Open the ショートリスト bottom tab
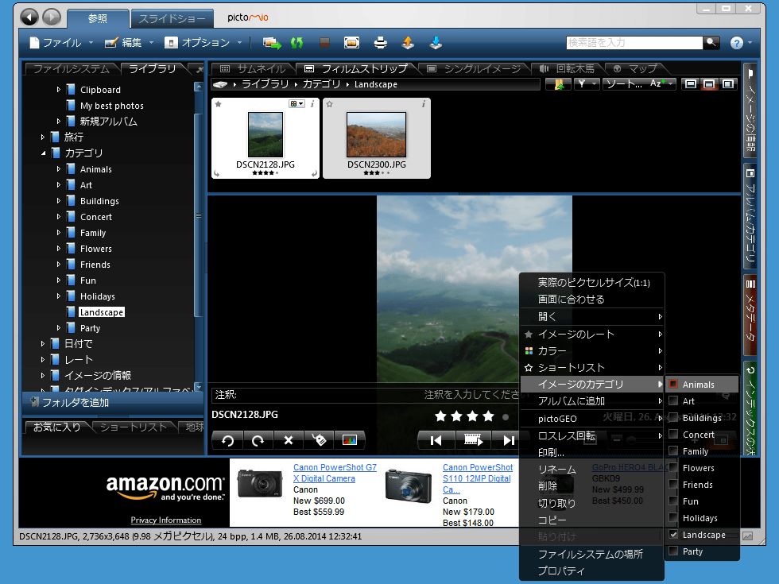Viewport: 779px width, 584px height. 134,427
